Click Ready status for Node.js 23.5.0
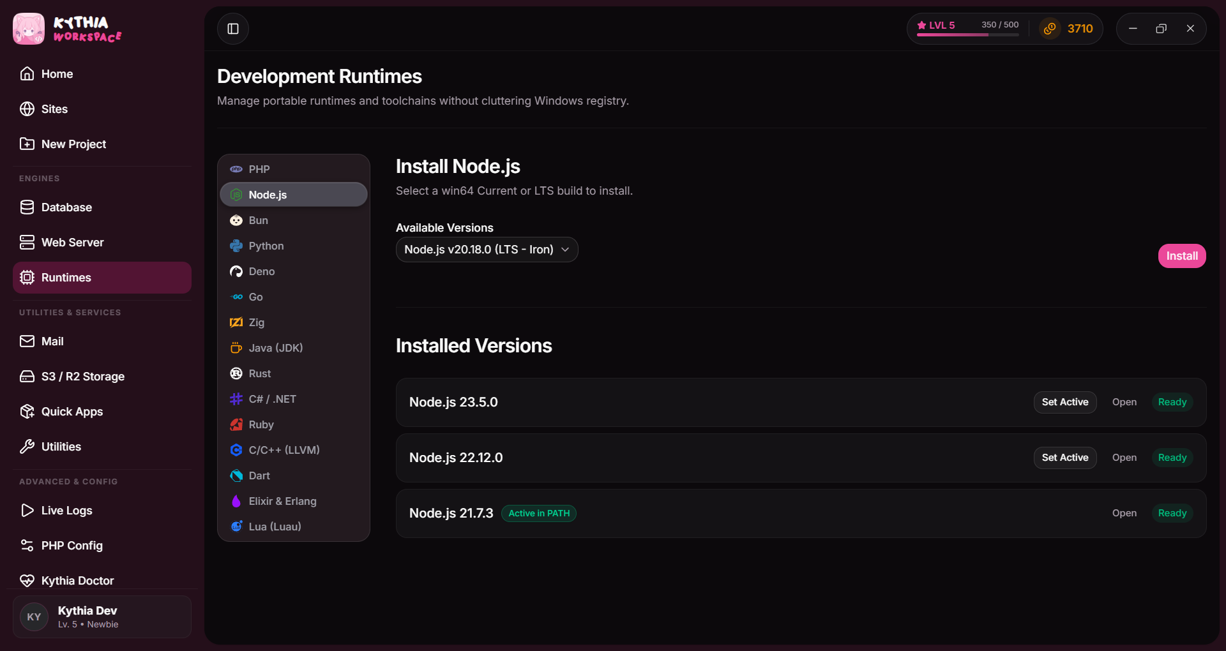This screenshot has height=651, width=1226. [1172, 402]
